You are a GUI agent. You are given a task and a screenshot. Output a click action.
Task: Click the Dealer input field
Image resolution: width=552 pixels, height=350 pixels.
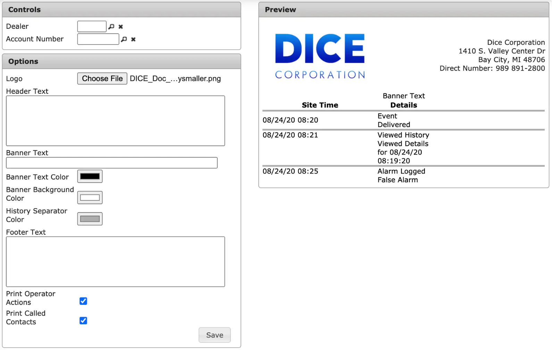click(92, 26)
